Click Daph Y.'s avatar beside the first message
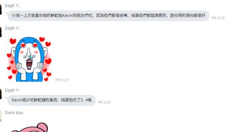Viewport: 228px width, 132px height. pyautogui.click(x=1, y=9)
